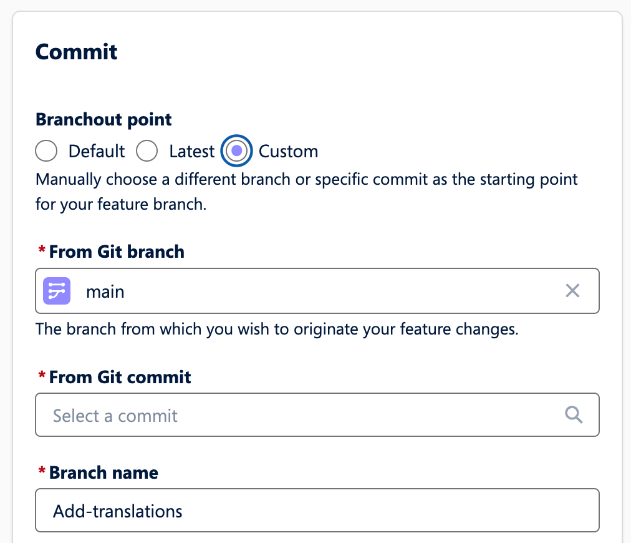Click the "main" branch value text
Viewport: 631px width, 543px height.
[x=105, y=291]
